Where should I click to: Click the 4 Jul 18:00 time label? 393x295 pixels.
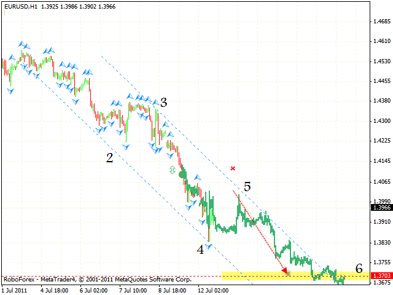[55, 291]
